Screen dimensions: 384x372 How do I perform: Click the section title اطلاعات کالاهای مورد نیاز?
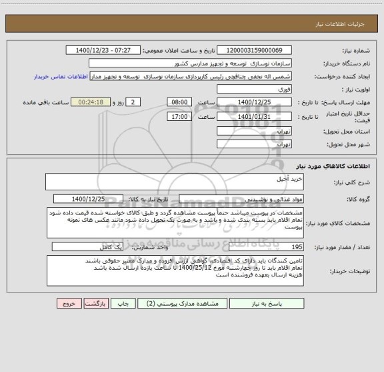(333, 166)
